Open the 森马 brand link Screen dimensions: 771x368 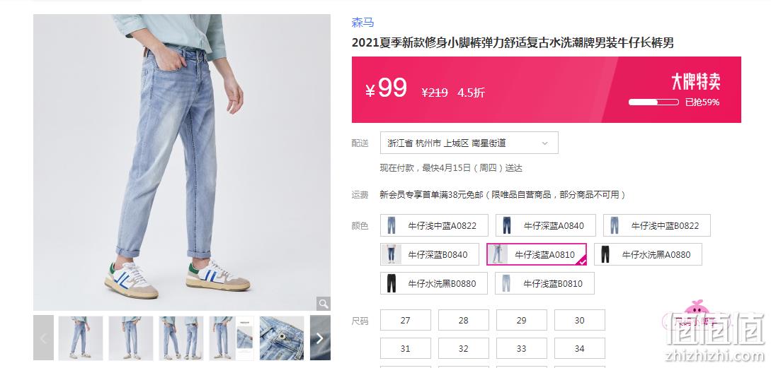pos(362,23)
